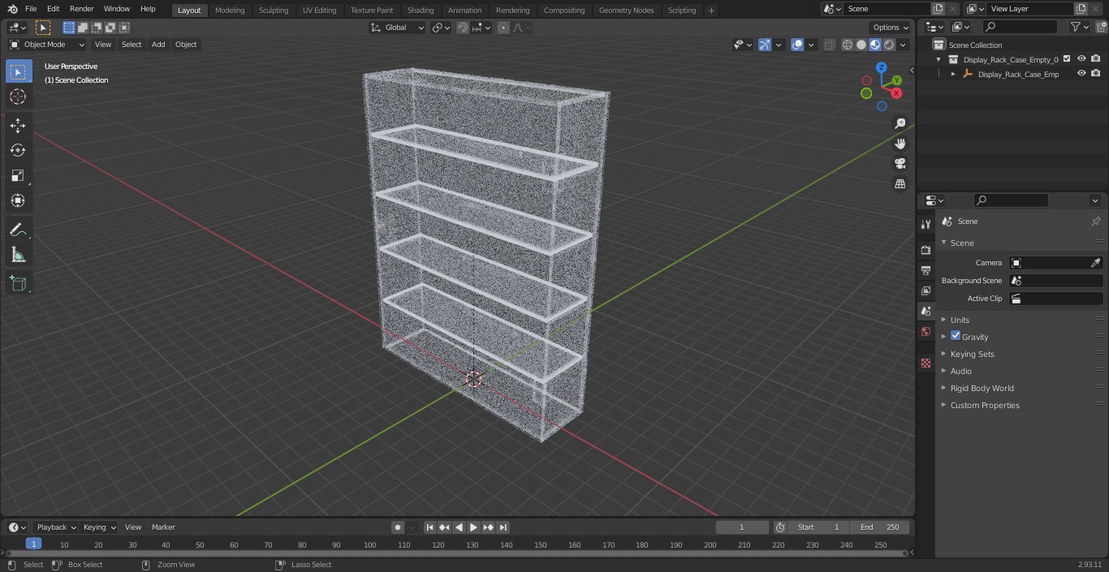Open the Options dropdown in the viewport

tap(891, 28)
